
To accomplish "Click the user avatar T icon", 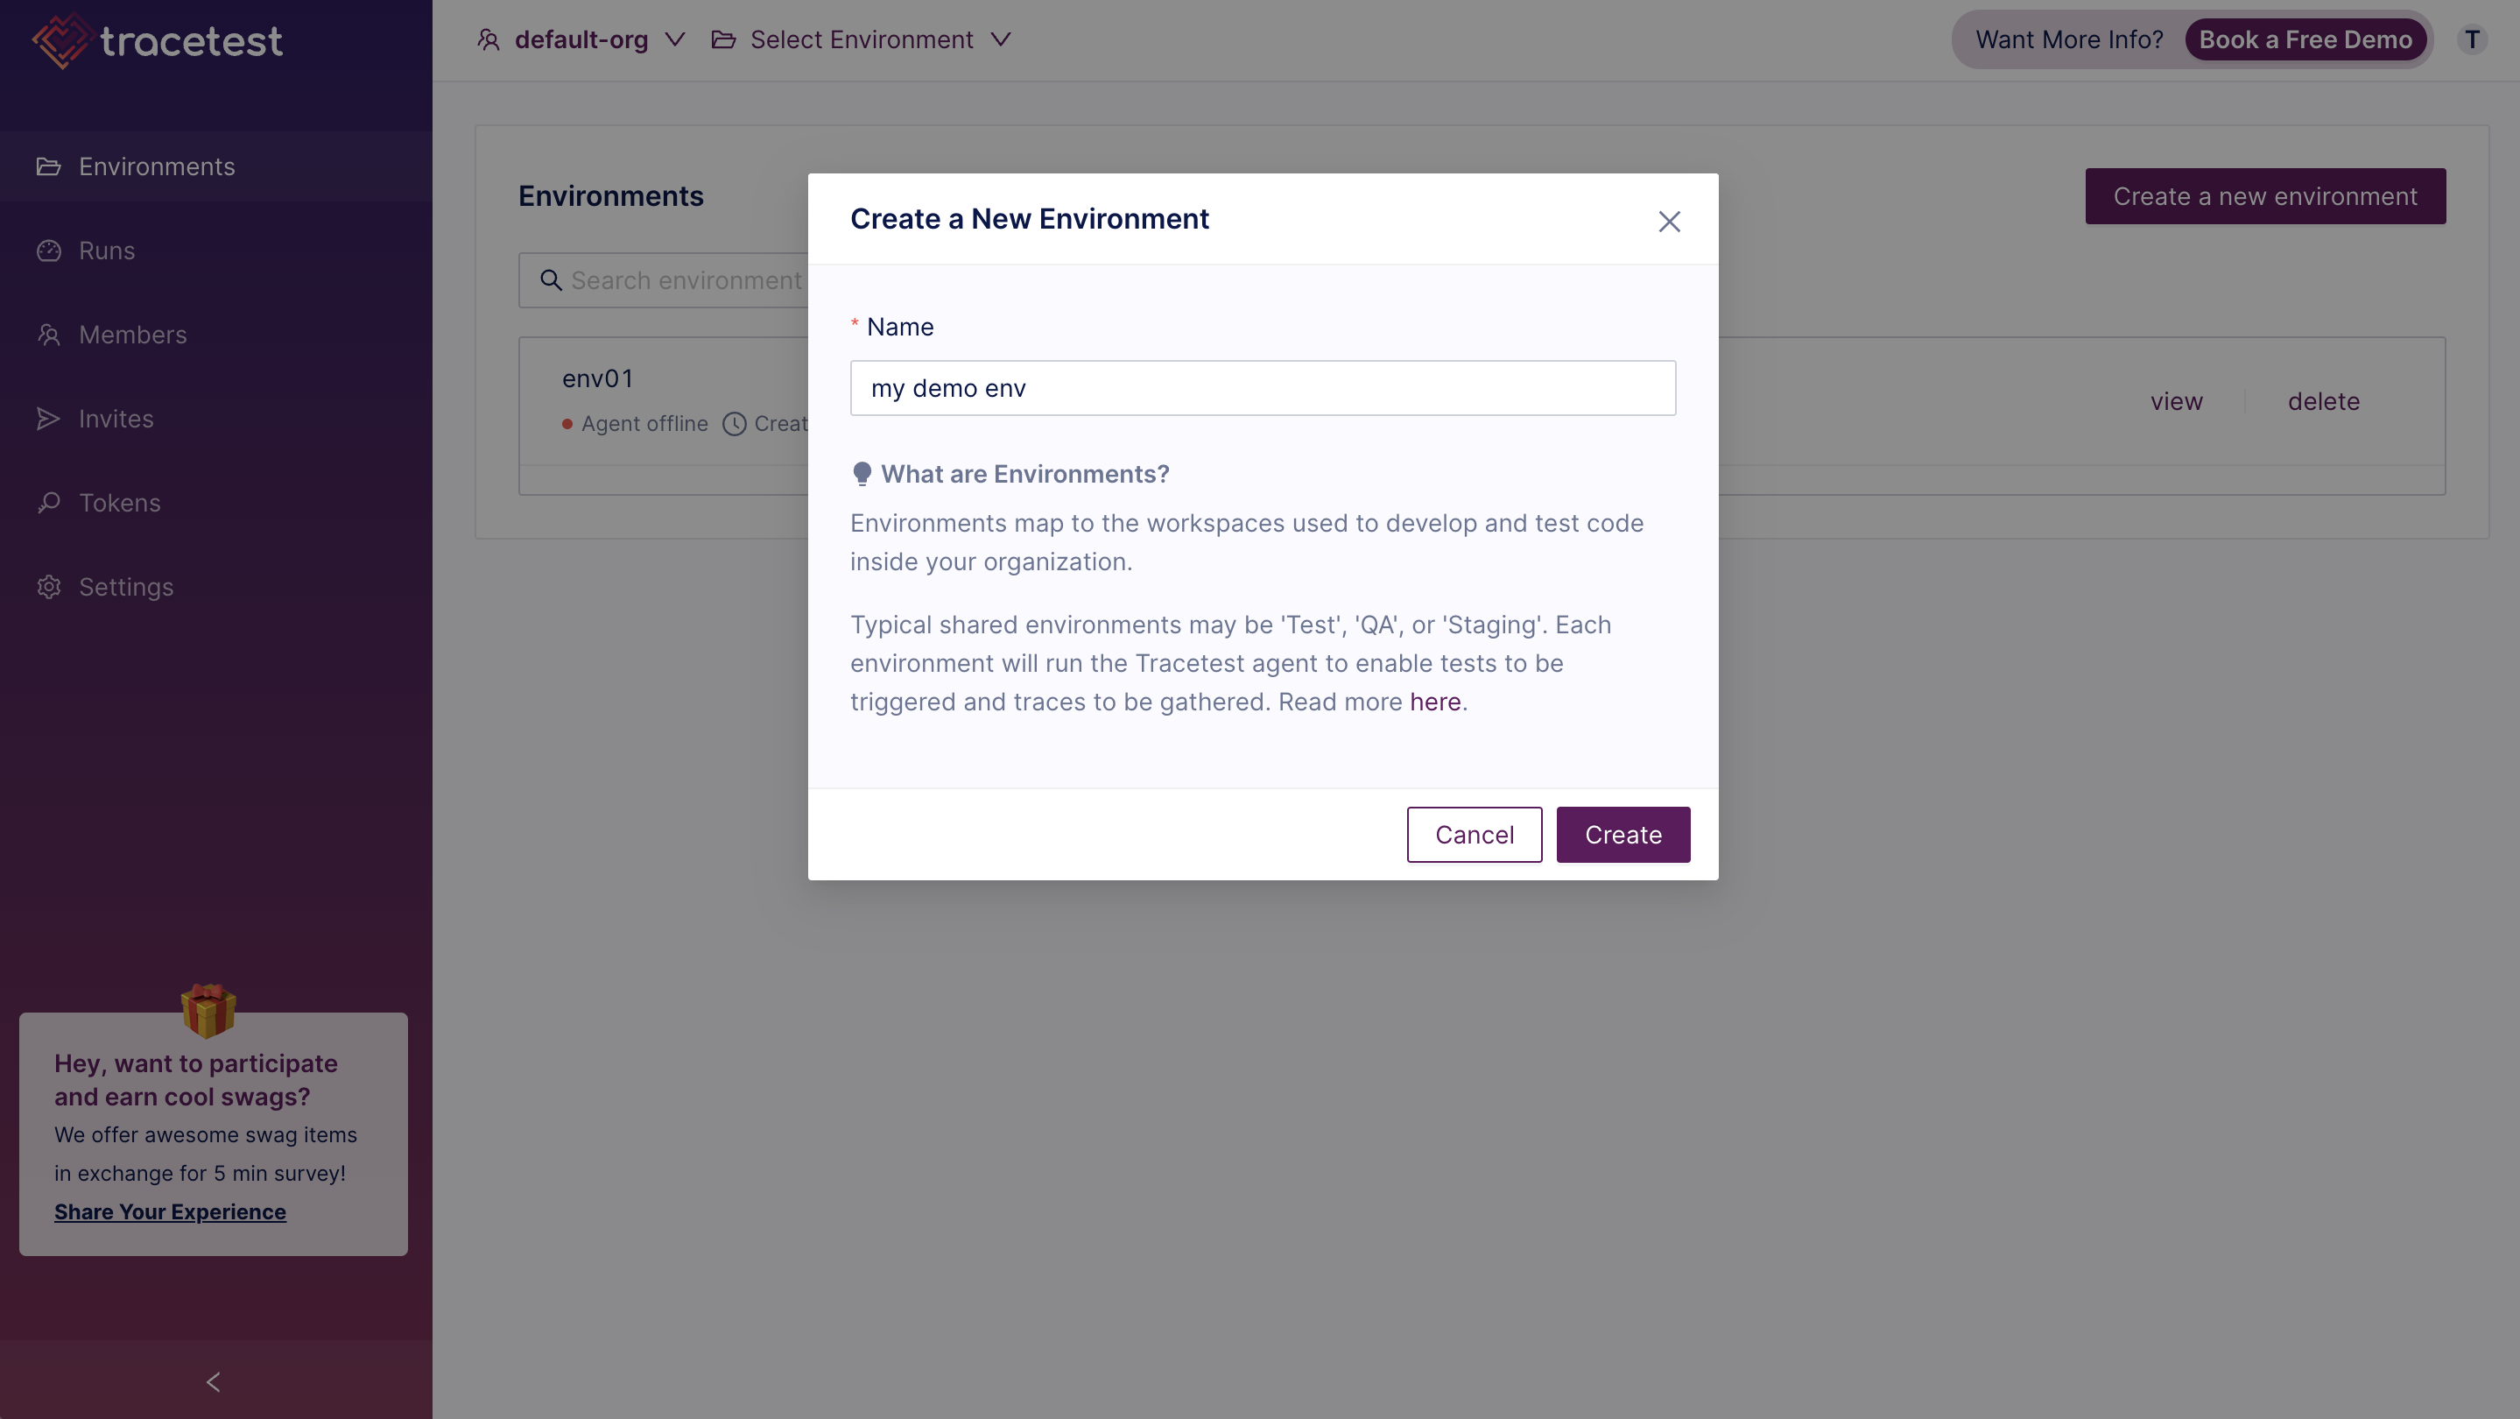I will (2472, 40).
